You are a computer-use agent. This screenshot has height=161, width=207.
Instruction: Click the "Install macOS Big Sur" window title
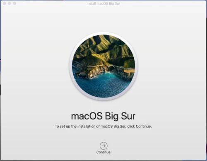(x=103, y=3)
